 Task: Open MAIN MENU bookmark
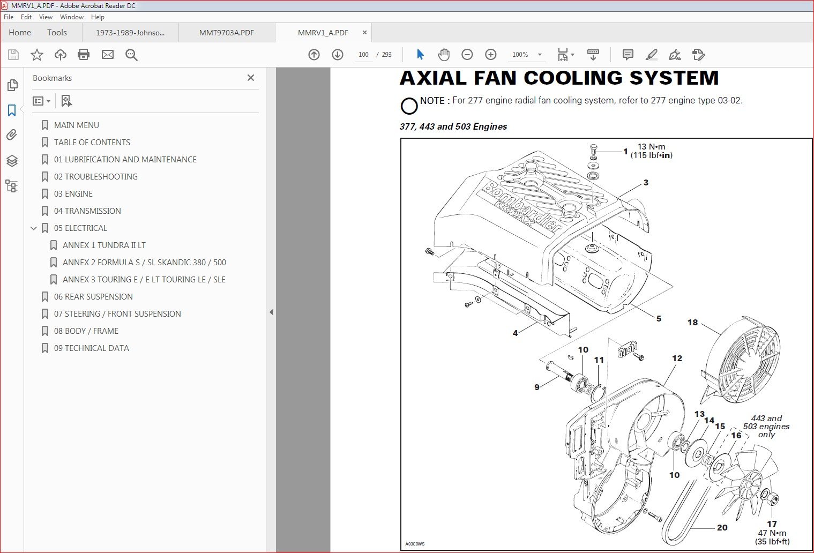(77, 125)
